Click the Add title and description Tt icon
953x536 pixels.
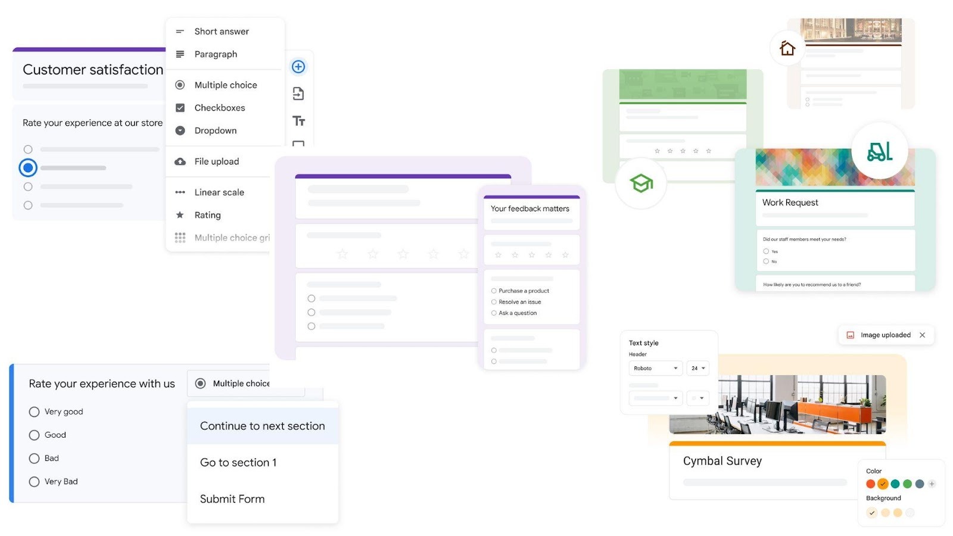tap(298, 120)
